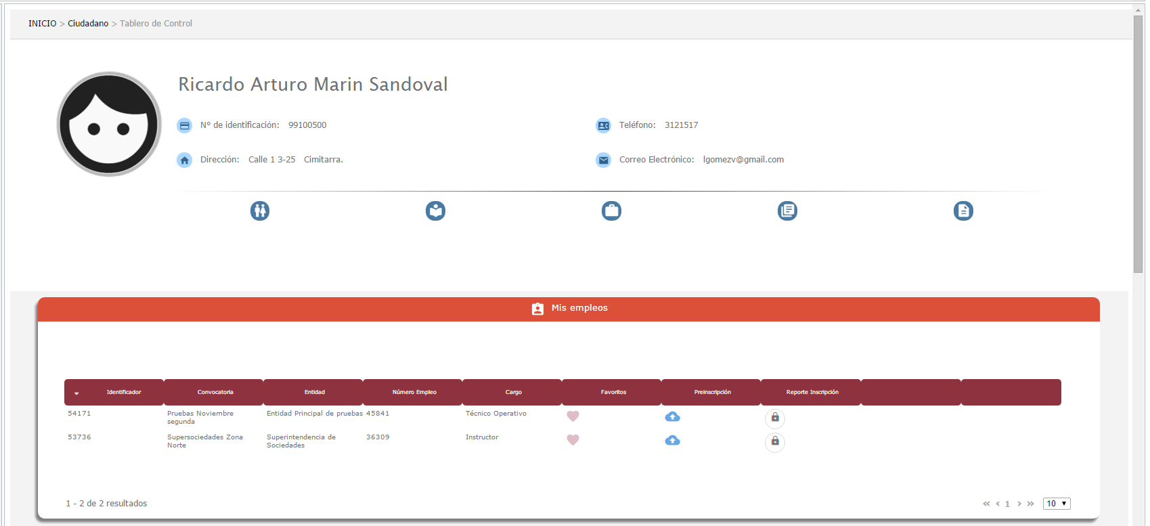
Task: Click the lock report icon for job 53736
Action: pos(775,441)
